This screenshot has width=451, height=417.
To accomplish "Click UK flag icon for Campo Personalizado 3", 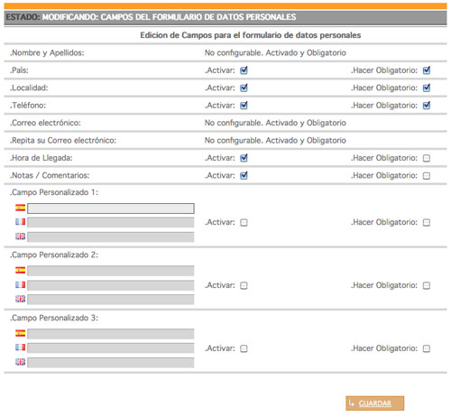I will [x=21, y=362].
